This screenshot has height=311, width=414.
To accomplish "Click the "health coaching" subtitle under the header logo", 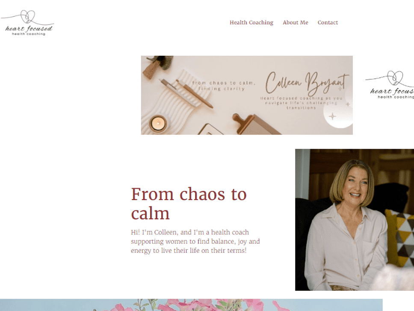I will point(29,34).
